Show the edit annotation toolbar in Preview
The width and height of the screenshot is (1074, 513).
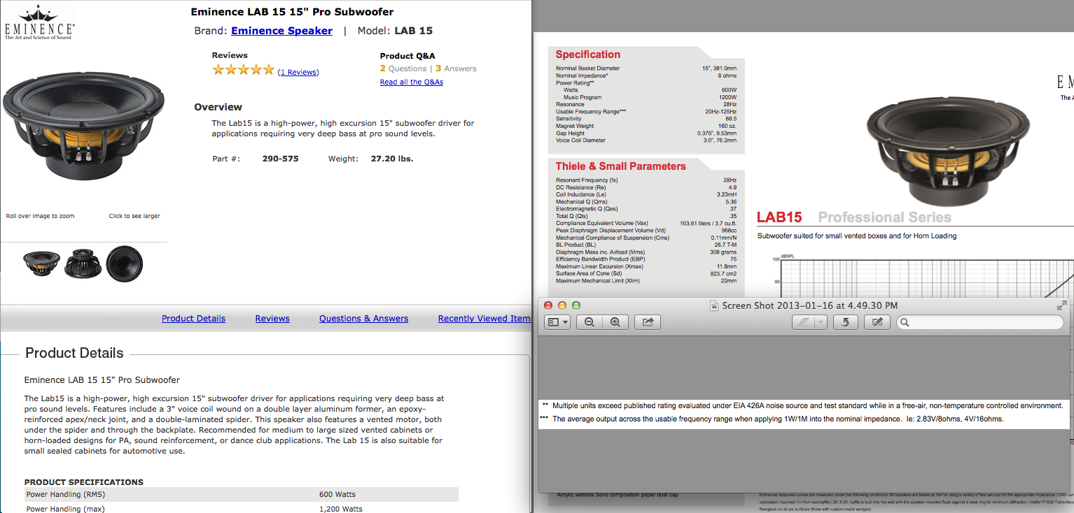(x=877, y=322)
